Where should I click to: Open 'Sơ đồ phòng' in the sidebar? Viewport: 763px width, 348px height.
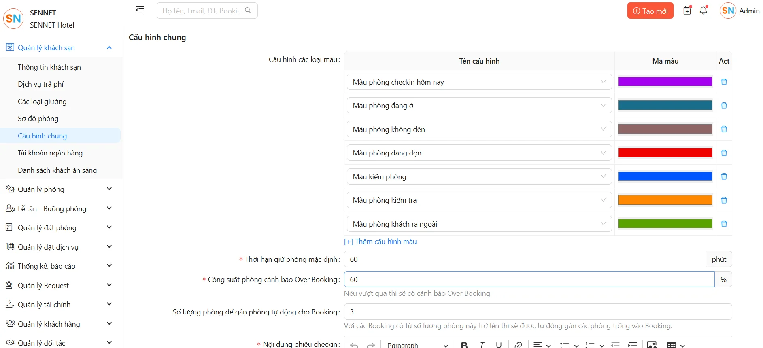[x=38, y=119]
